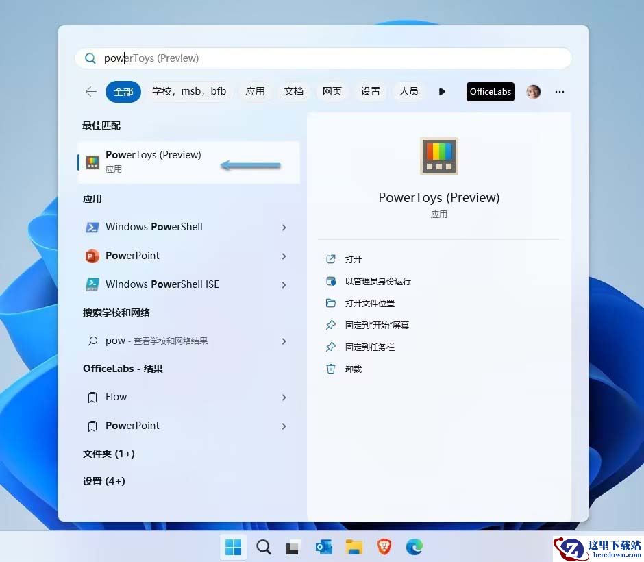Open File Explorer from the taskbar
This screenshot has height=562, width=644.
[x=354, y=547]
